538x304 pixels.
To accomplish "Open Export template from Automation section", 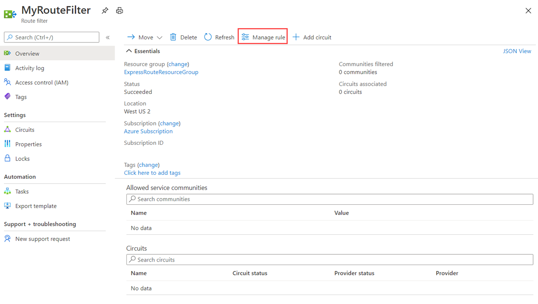I will click(35, 206).
